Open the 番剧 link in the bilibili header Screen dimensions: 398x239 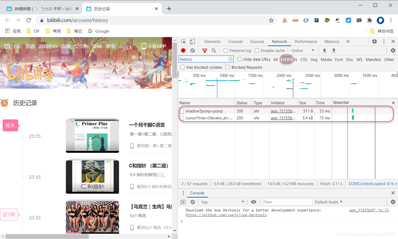click(30, 46)
